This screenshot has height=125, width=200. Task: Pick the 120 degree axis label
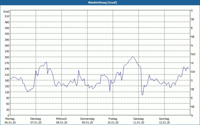(x=7, y=92)
